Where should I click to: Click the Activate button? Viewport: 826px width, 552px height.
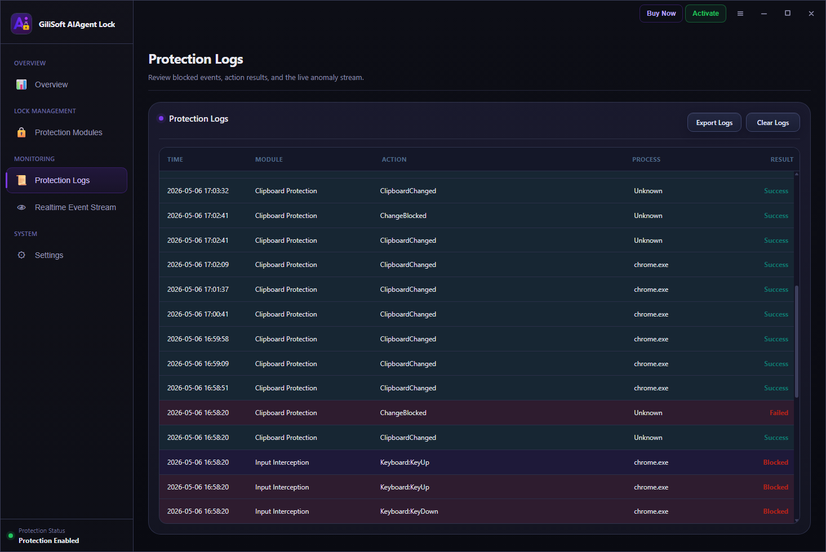(705, 14)
